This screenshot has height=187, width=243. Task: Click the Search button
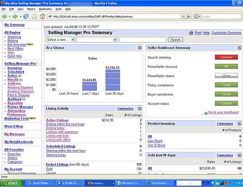pos(175,40)
